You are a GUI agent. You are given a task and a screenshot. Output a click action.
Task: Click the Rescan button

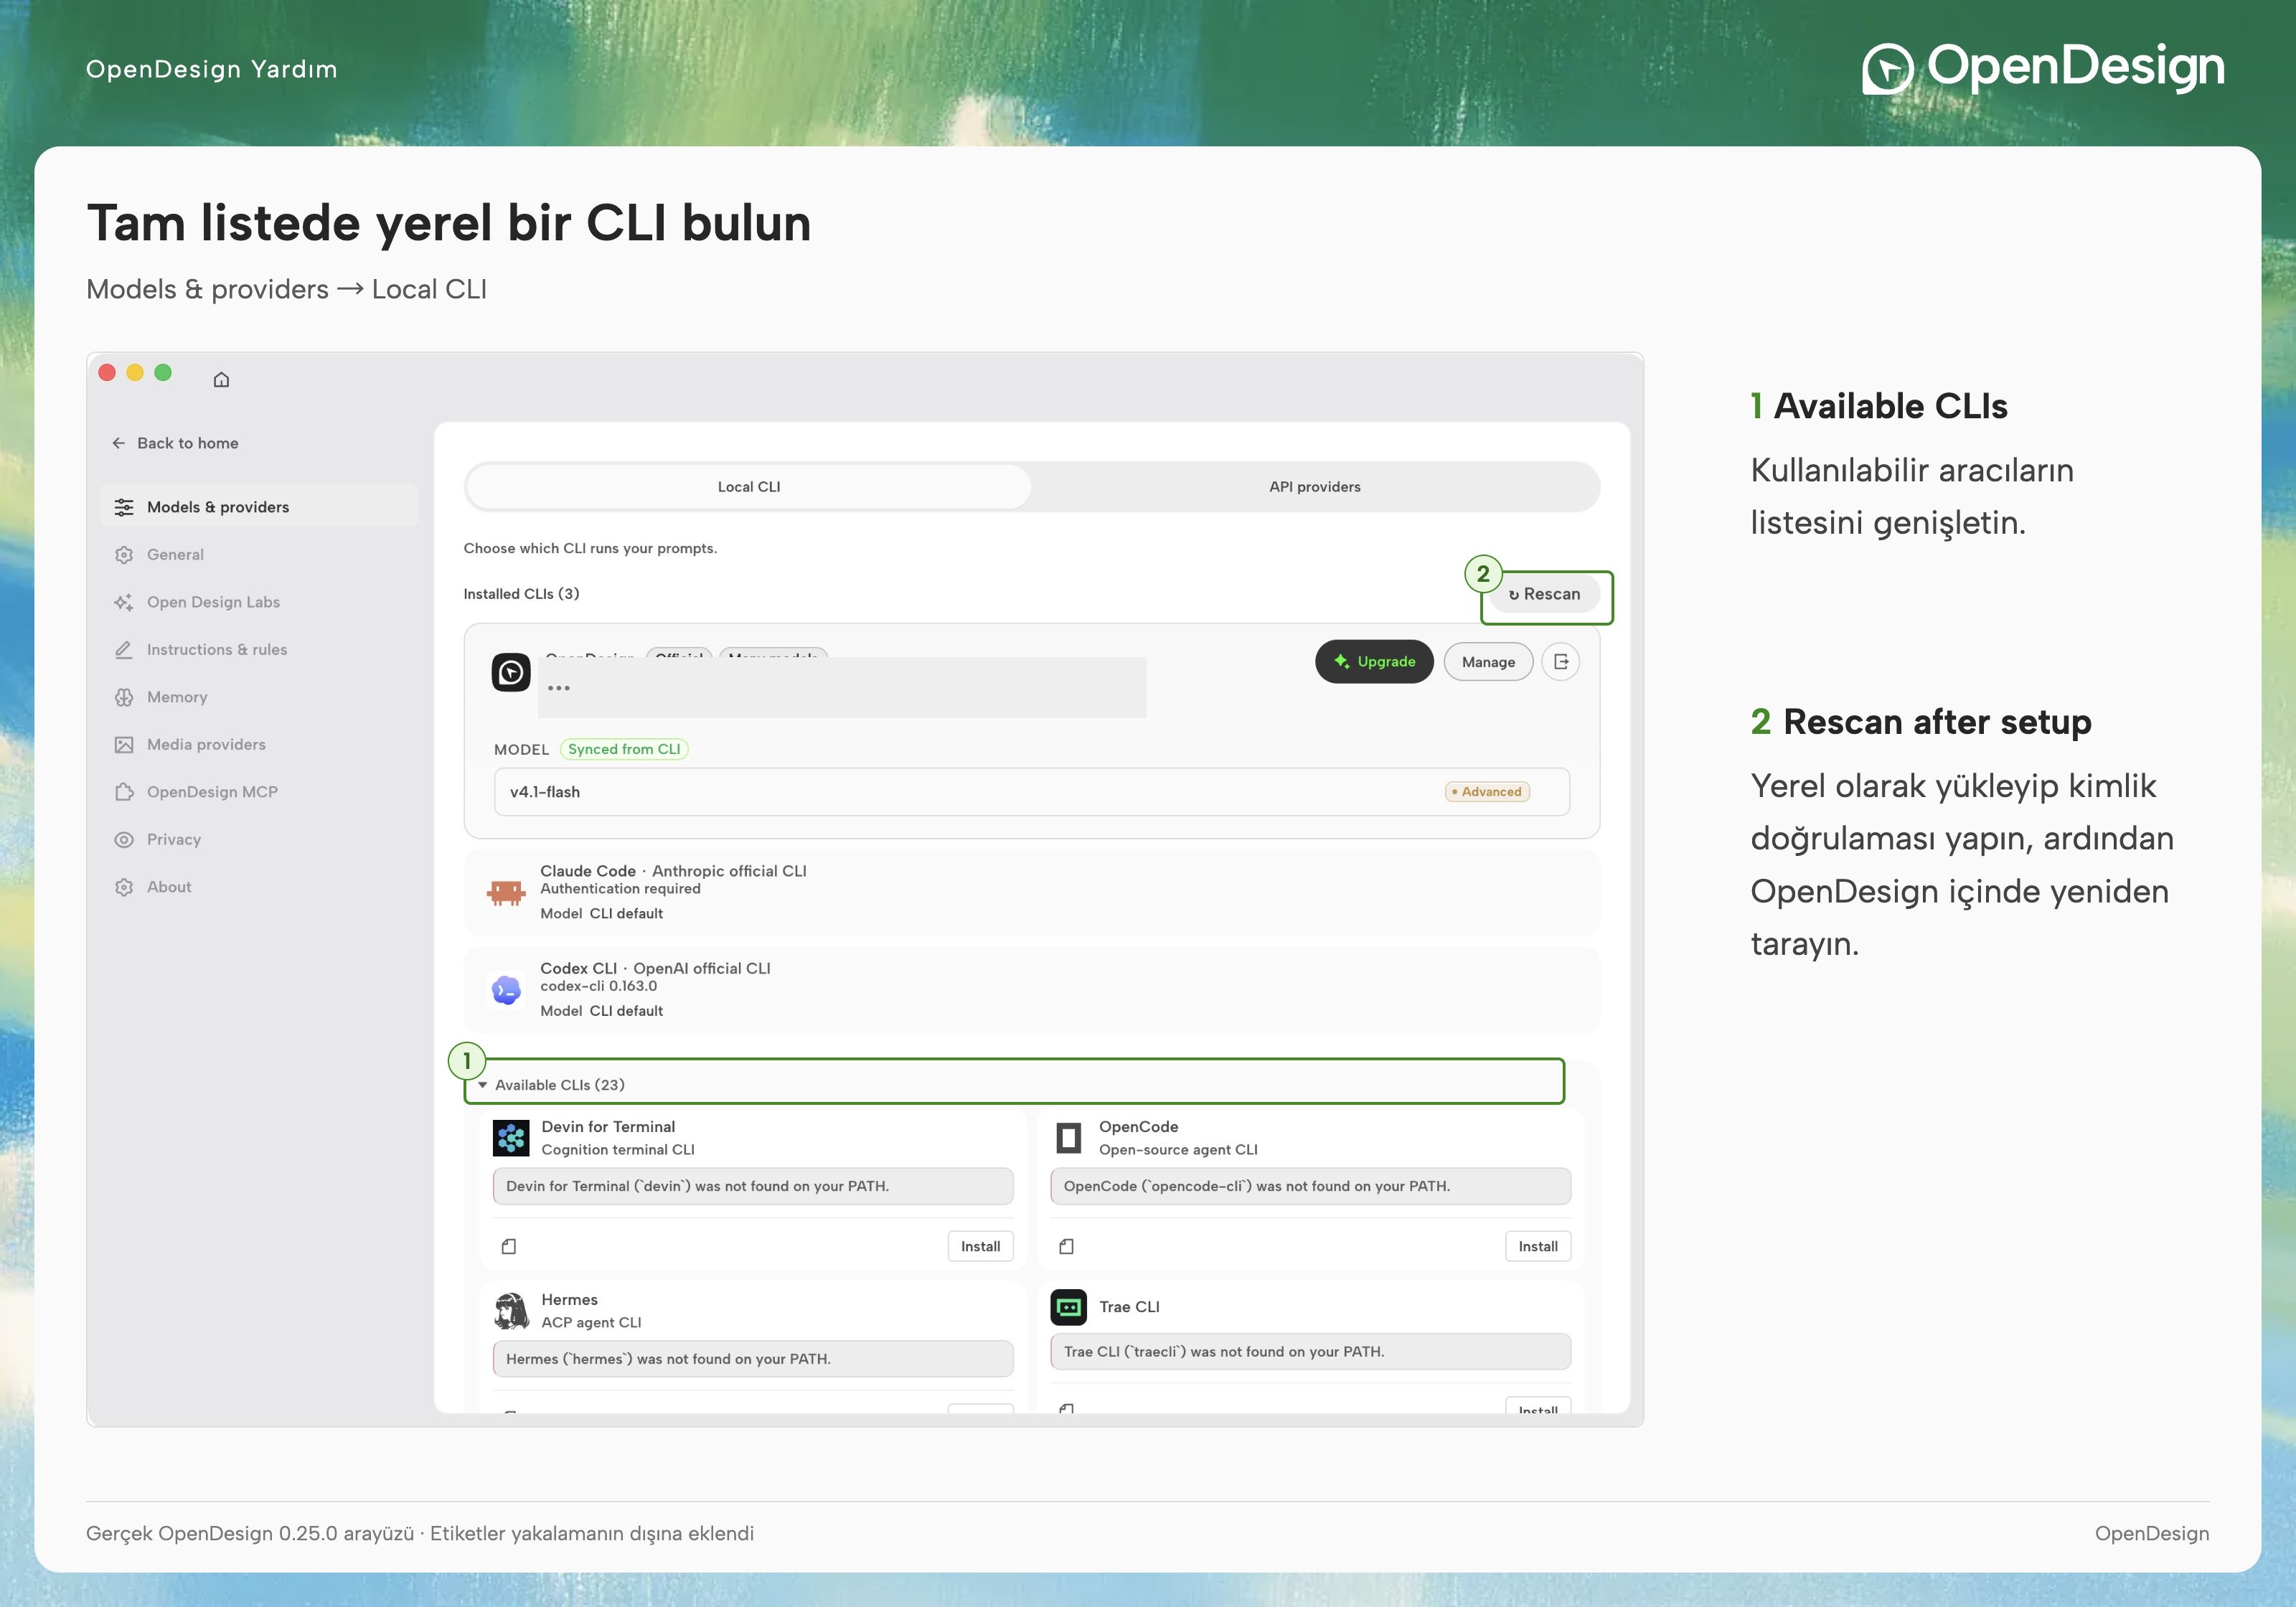pos(1545,594)
